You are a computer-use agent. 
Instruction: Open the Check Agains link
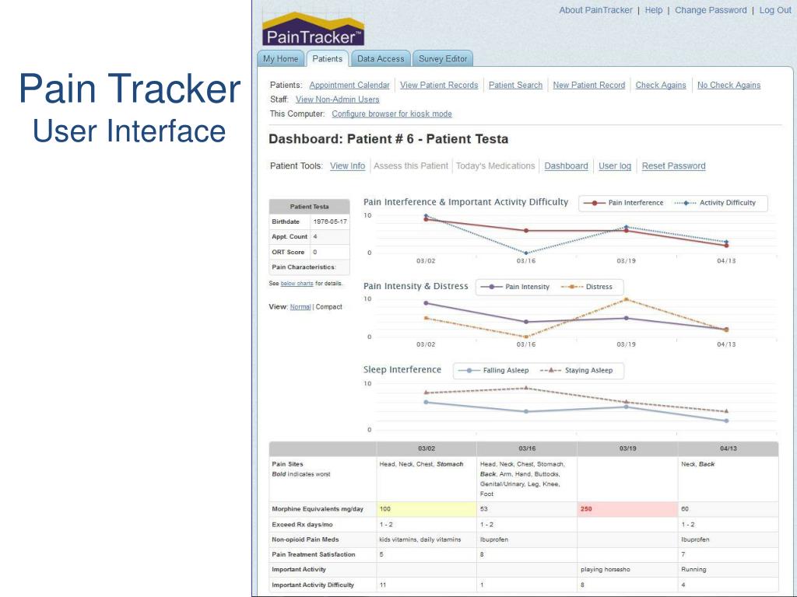click(x=661, y=86)
